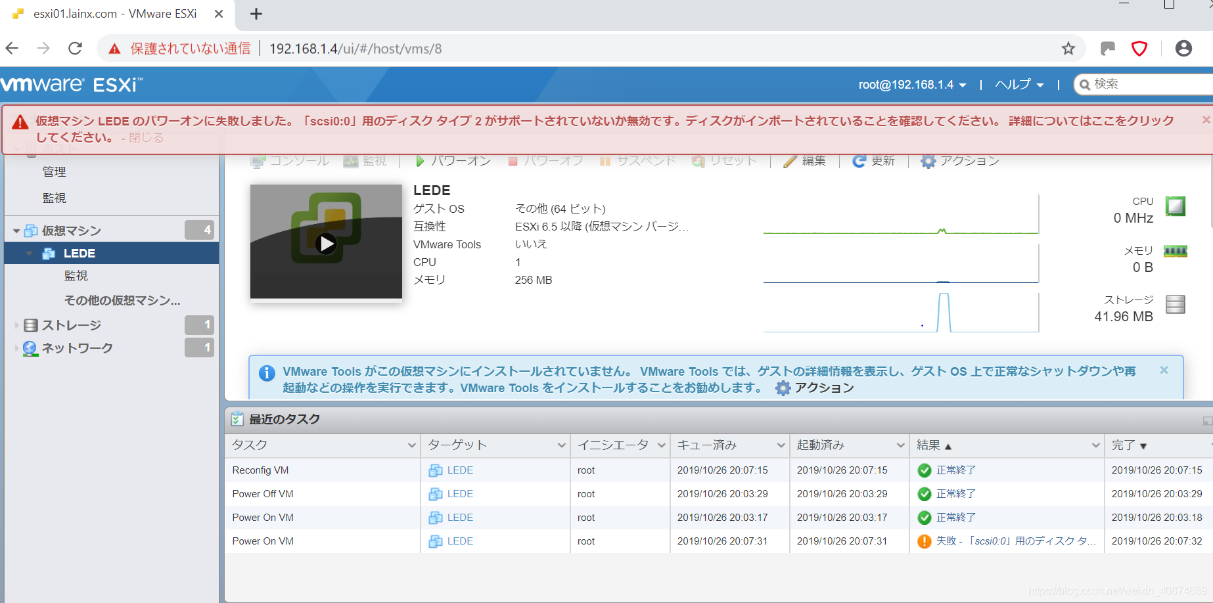The image size is (1213, 603).
Task: Click 失敗 result in last task row
Action: pyautogui.click(x=1016, y=541)
